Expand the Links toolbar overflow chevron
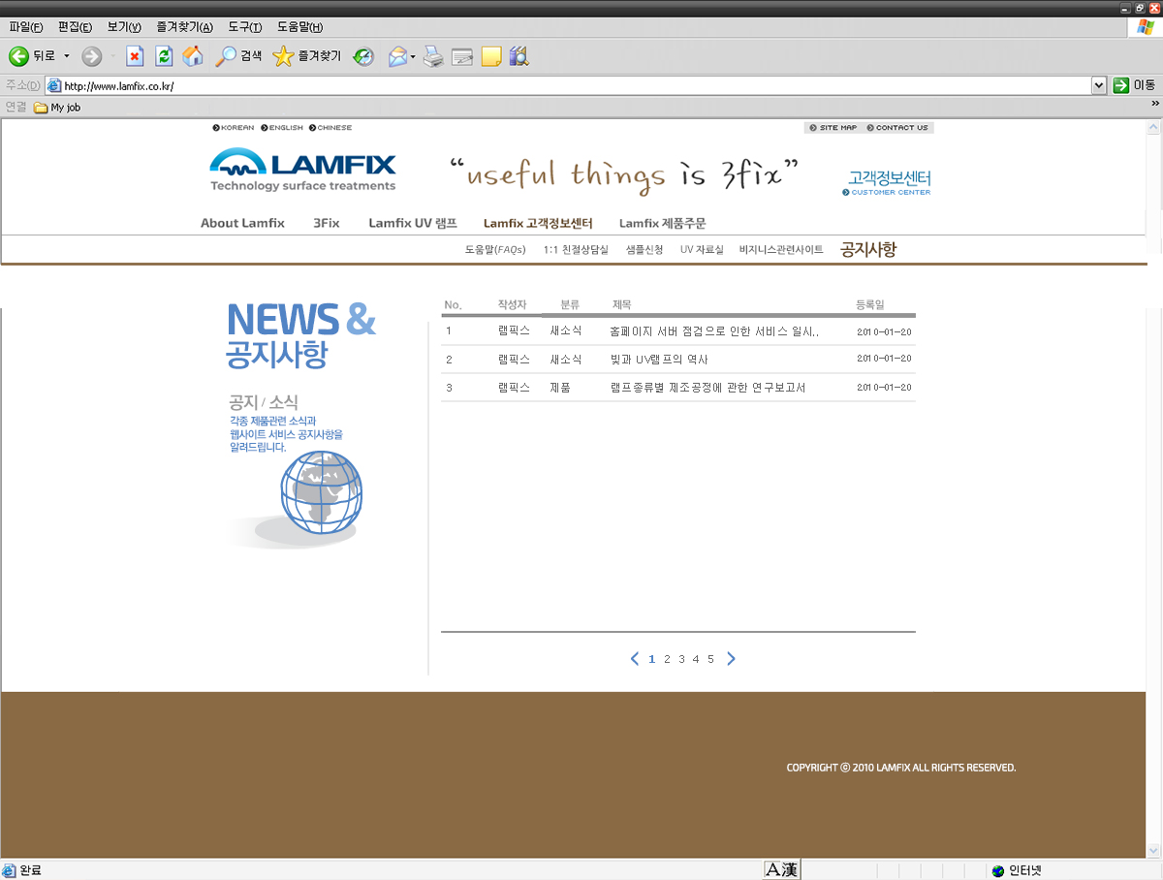Viewport: 1163px width, 880px height. 1154,104
